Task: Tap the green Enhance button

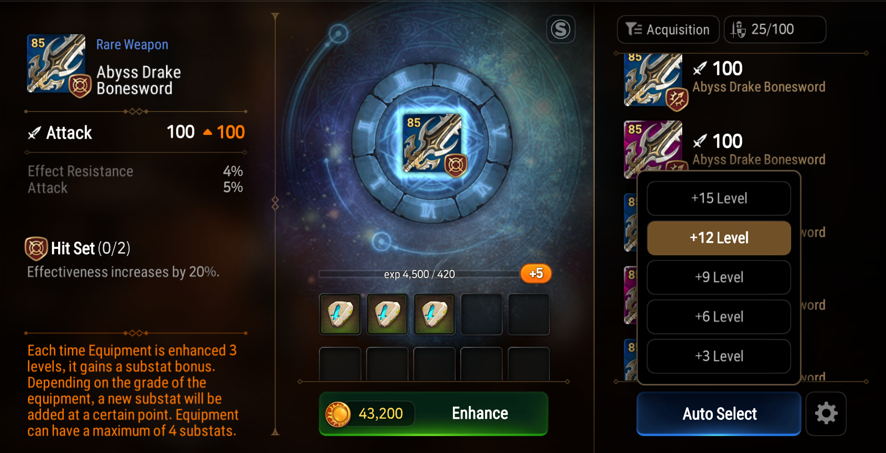Action: 434,414
